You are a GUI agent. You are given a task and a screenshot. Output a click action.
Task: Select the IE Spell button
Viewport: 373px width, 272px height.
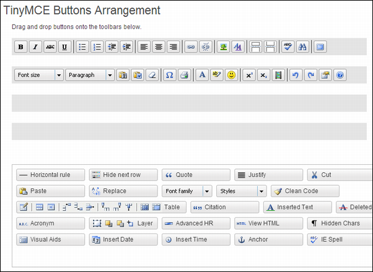(340, 240)
